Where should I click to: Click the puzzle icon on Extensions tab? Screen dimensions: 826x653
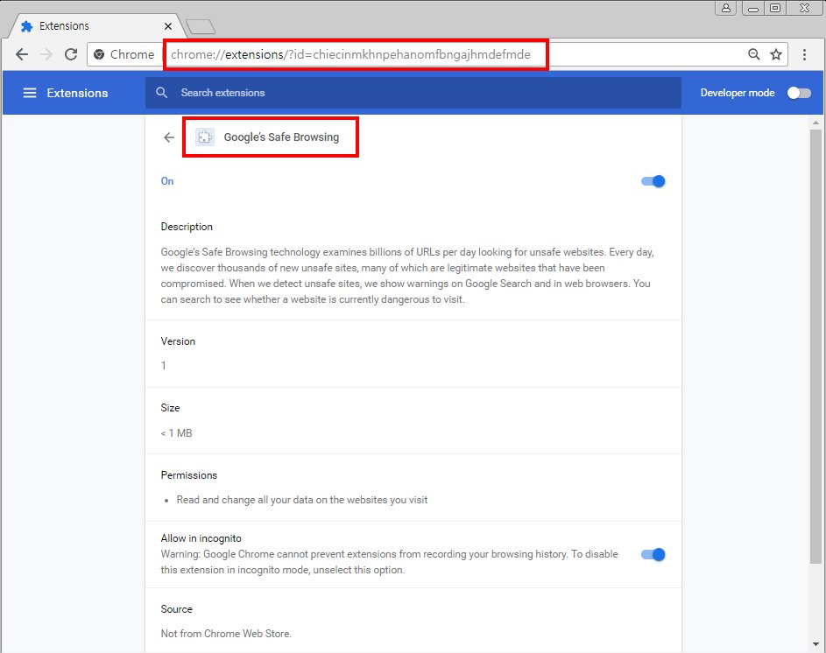27,26
